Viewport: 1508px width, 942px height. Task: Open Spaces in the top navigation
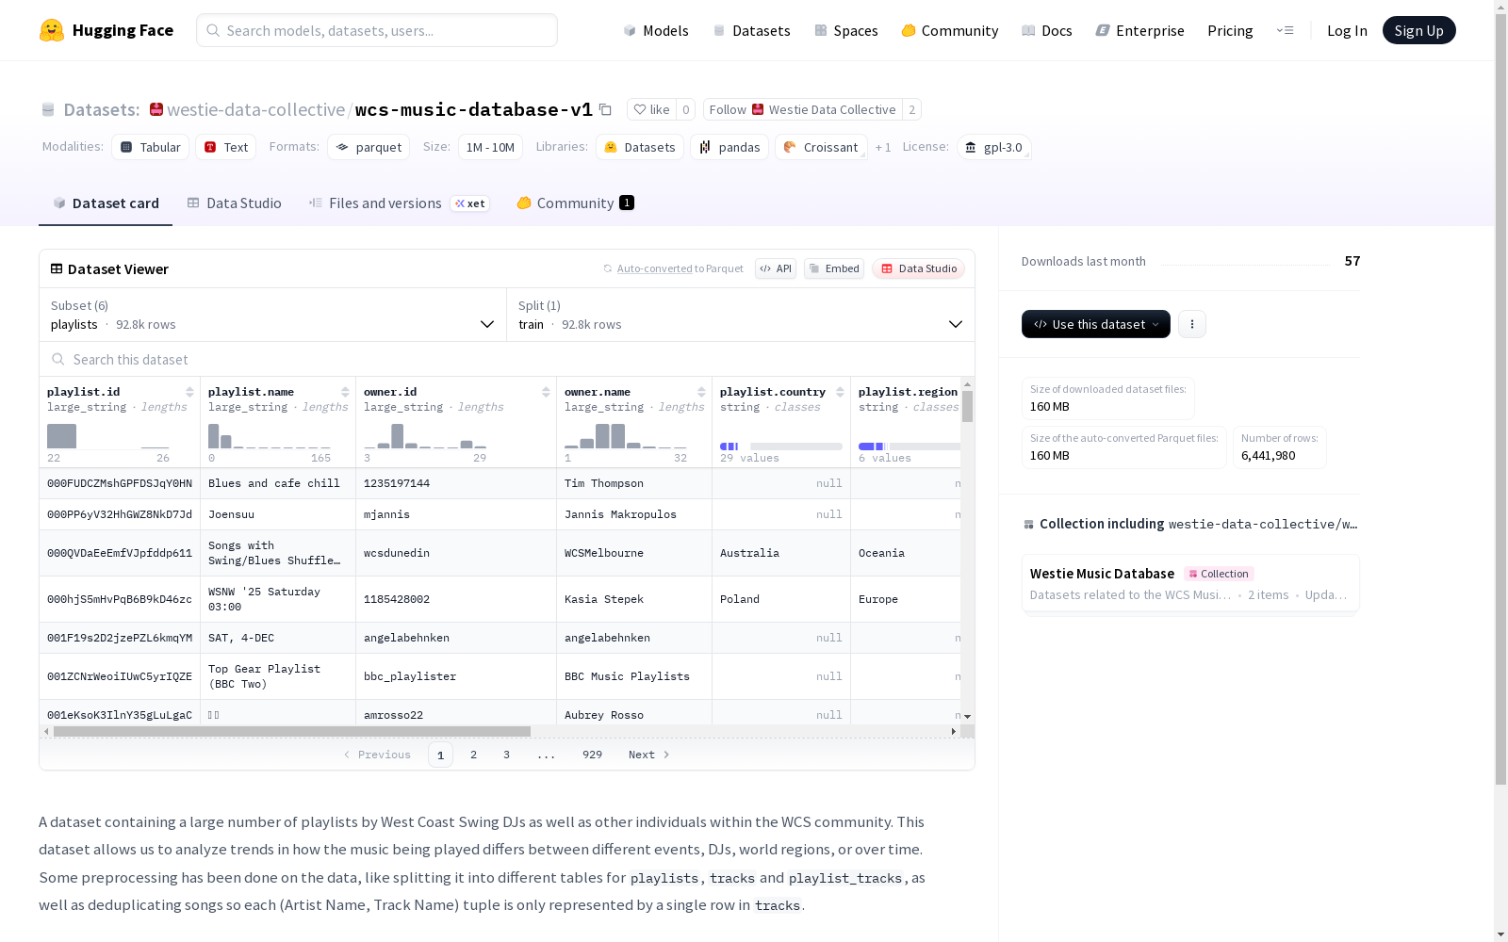click(x=846, y=30)
